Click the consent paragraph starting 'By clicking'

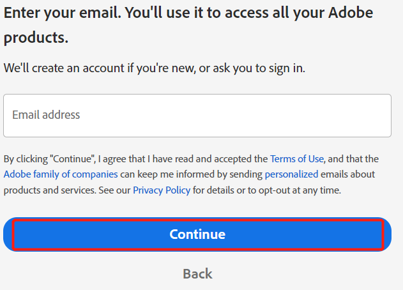click(128, 159)
